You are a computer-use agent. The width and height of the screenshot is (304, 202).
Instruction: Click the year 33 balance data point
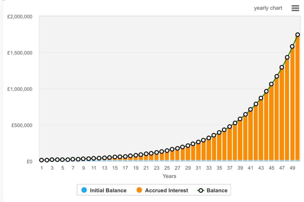(x=209, y=138)
